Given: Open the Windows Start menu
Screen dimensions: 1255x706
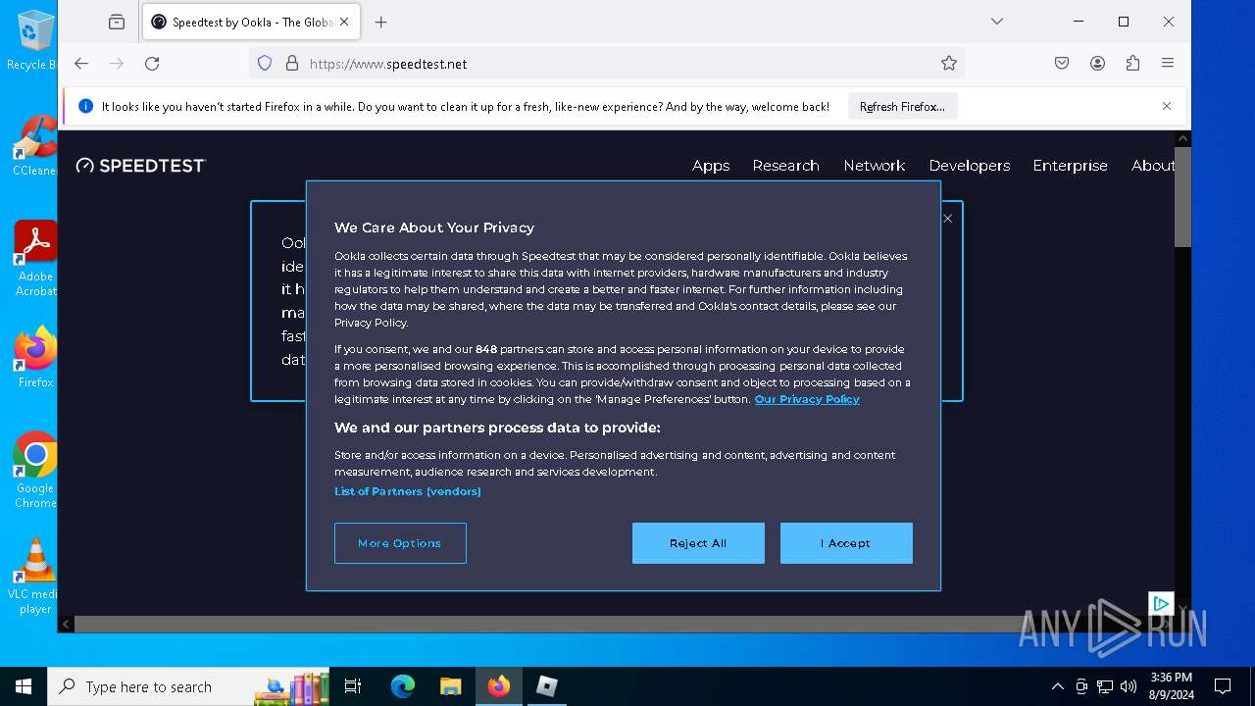Looking at the screenshot, I should [24, 686].
